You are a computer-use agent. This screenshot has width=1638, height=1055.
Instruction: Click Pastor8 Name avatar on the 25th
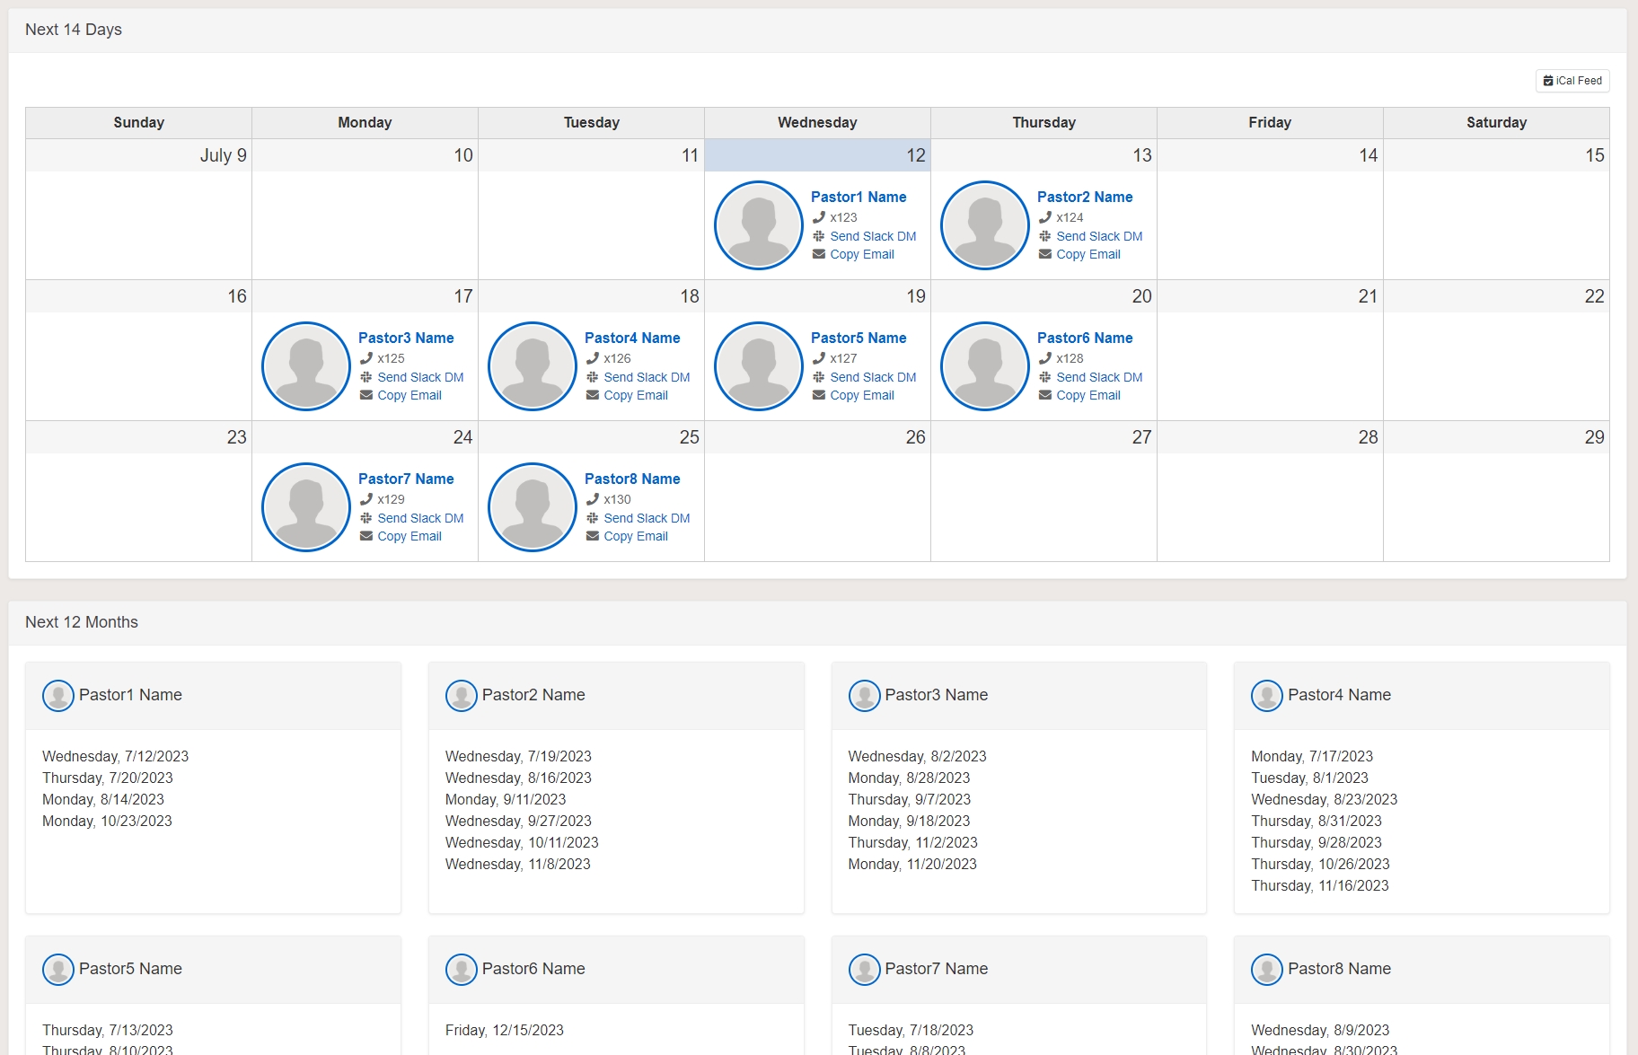(x=533, y=507)
